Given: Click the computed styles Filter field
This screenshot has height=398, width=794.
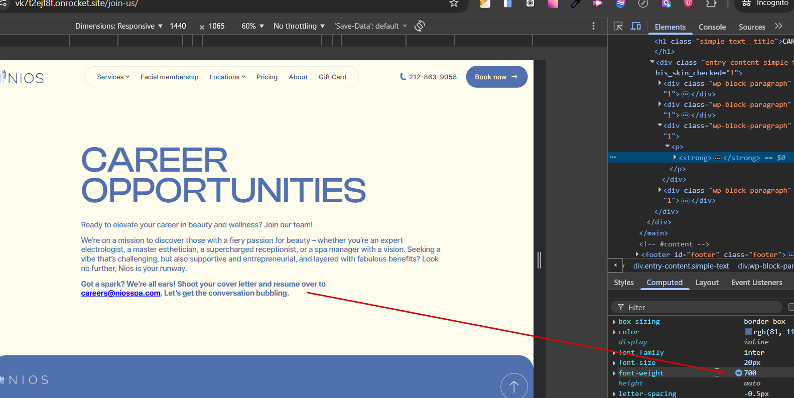Looking at the screenshot, I should (x=697, y=307).
